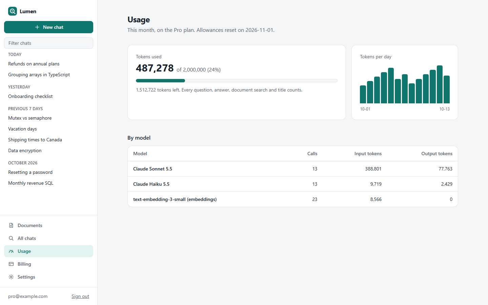Open the All chats page
Image resolution: width=488 pixels, height=305 pixels.
pos(48,238)
